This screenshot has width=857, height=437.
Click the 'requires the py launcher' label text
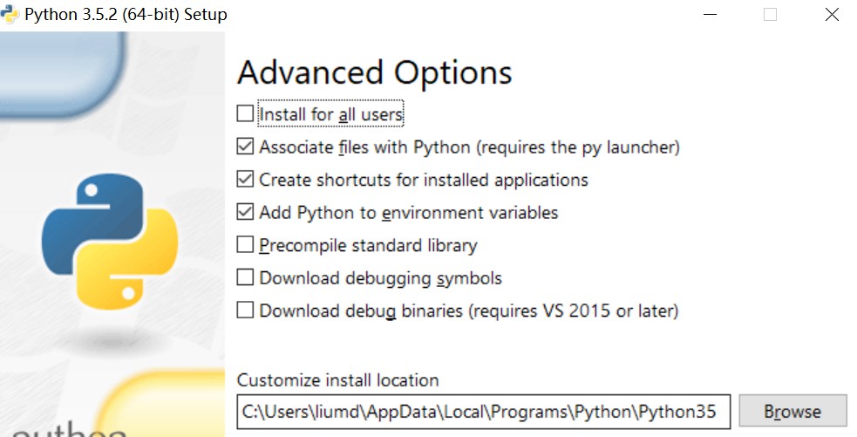(577, 147)
